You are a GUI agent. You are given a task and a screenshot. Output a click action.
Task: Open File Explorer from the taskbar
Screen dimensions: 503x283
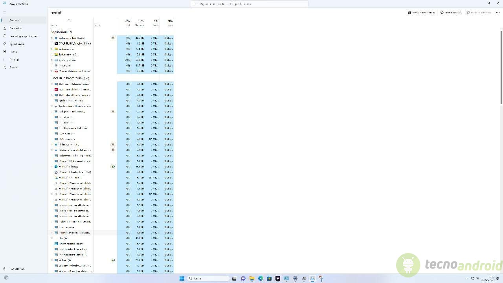pos(252,278)
